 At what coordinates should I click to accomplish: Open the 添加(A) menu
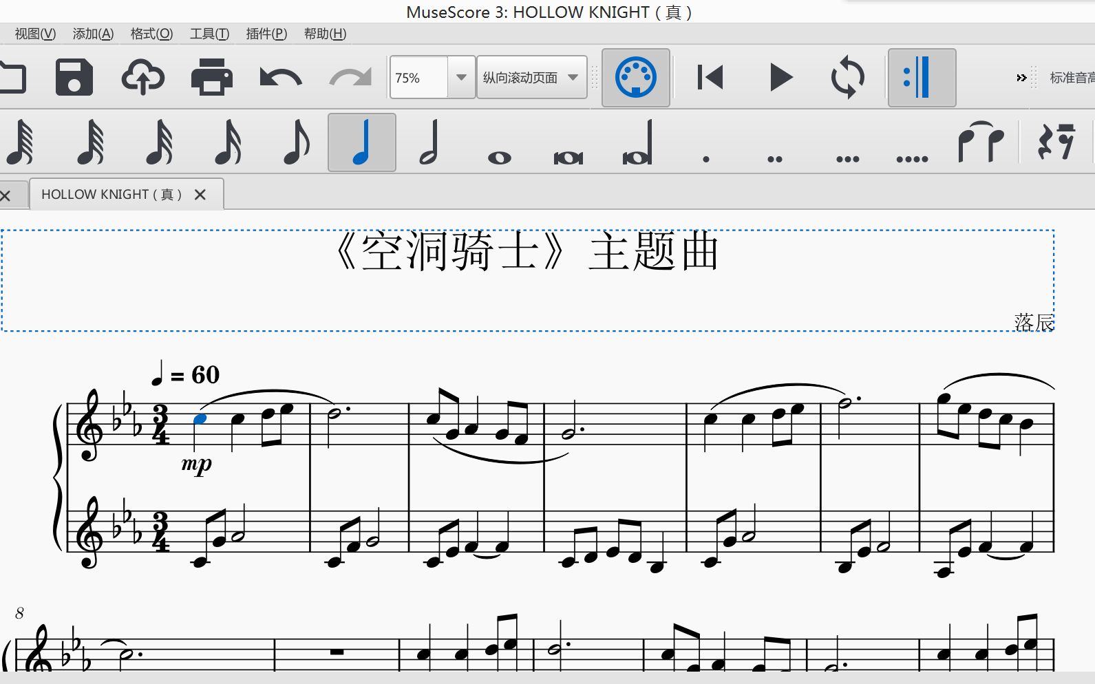93,34
